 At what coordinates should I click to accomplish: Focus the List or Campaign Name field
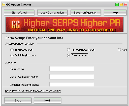pos(72,77)
